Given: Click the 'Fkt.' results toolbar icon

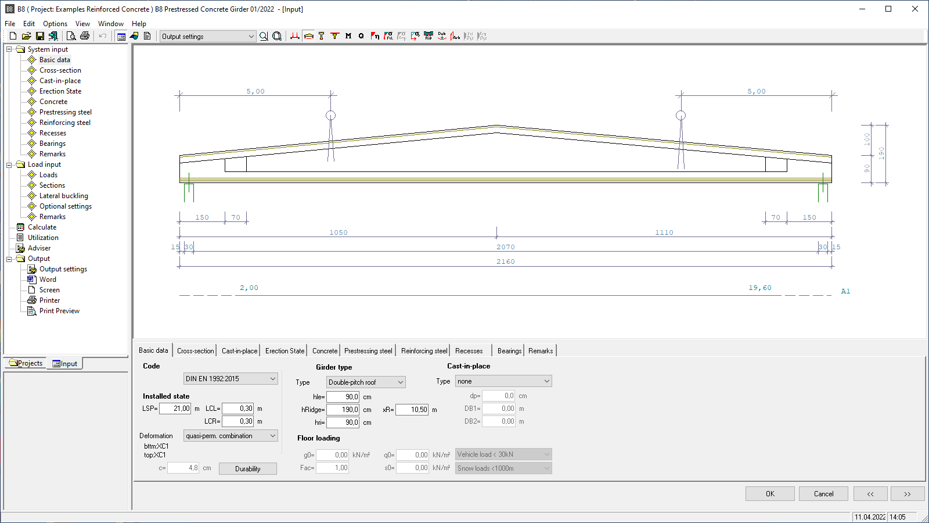Looking at the screenshot, I should coord(388,36).
